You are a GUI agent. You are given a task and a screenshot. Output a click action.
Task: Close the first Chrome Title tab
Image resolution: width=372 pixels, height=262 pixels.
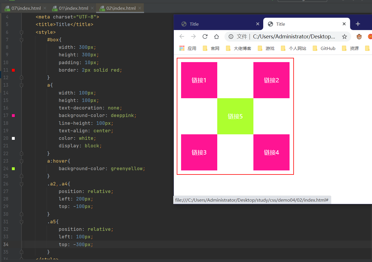coord(258,24)
